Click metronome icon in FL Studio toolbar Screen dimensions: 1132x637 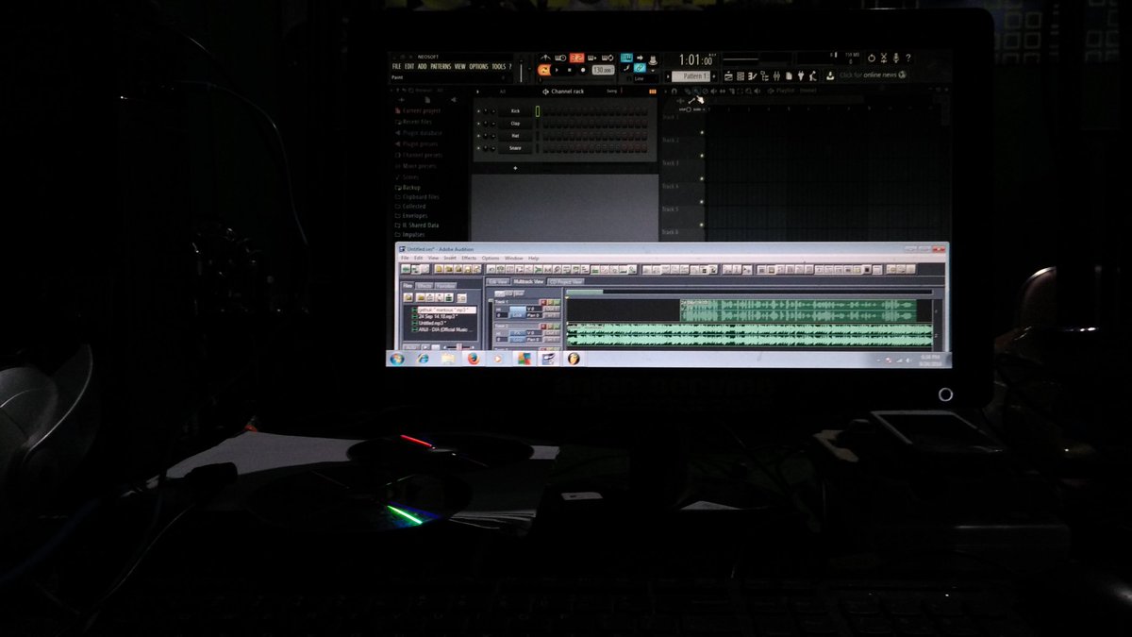tap(545, 58)
